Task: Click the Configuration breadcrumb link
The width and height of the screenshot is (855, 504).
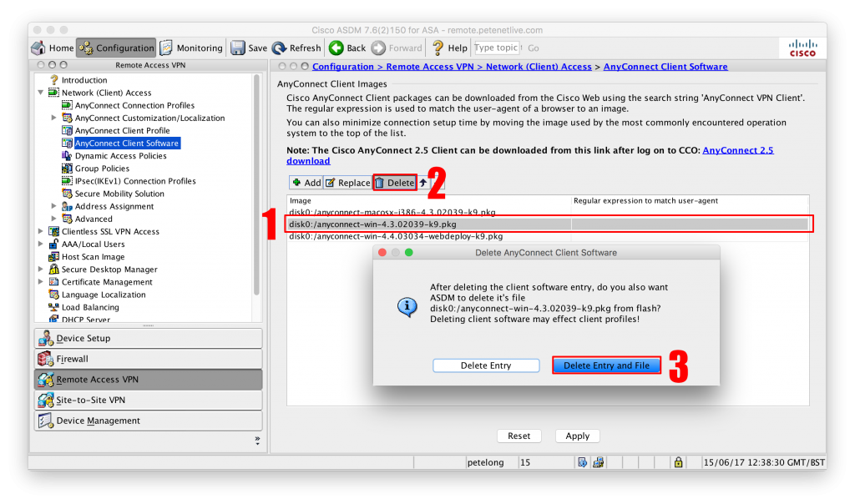Action: (343, 67)
